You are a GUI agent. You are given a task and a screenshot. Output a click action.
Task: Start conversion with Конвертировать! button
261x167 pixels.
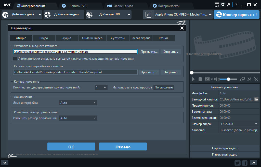click(x=236, y=15)
